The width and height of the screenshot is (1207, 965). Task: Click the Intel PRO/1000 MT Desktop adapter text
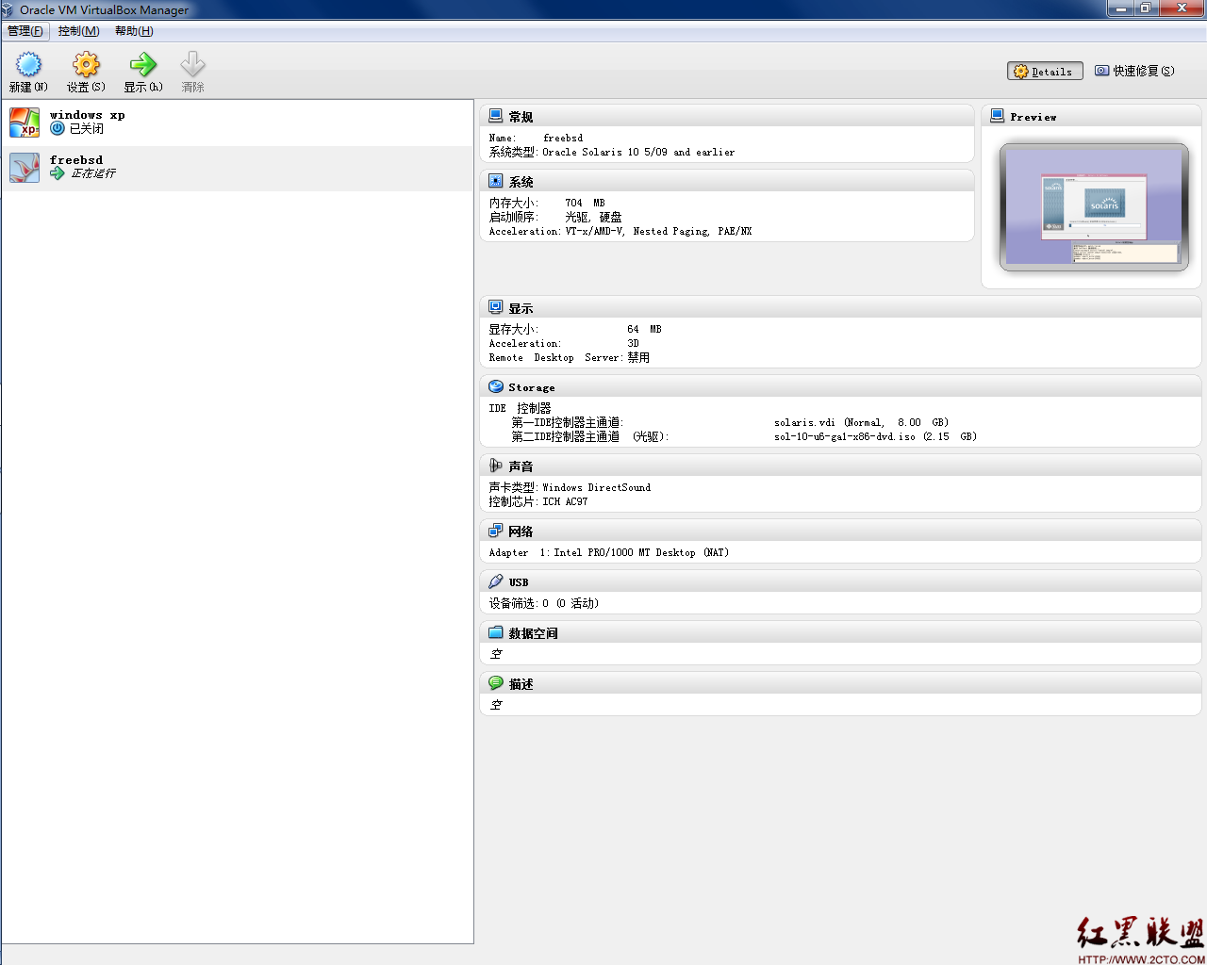coord(641,552)
